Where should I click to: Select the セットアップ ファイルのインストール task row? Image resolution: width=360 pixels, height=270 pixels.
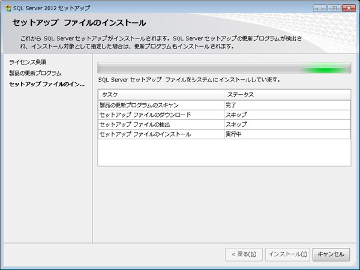[224, 134]
